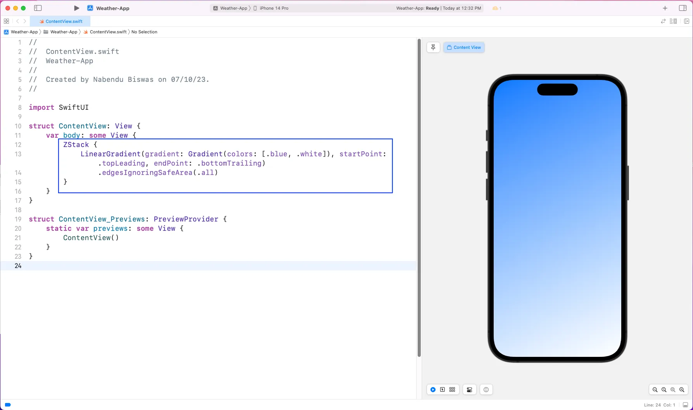Zoom out the preview canvas
Viewport: 693px width, 410px height.
655,390
